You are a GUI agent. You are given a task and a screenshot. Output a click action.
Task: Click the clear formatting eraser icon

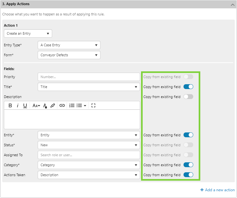coord(53,105)
